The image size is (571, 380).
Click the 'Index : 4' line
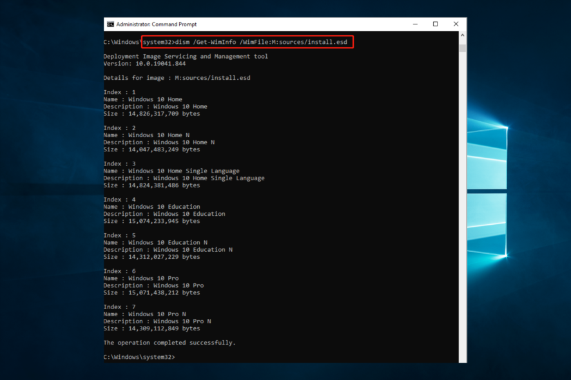click(x=119, y=200)
